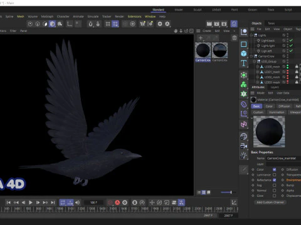Enable the Luminance channel checkbox

pos(274,175)
